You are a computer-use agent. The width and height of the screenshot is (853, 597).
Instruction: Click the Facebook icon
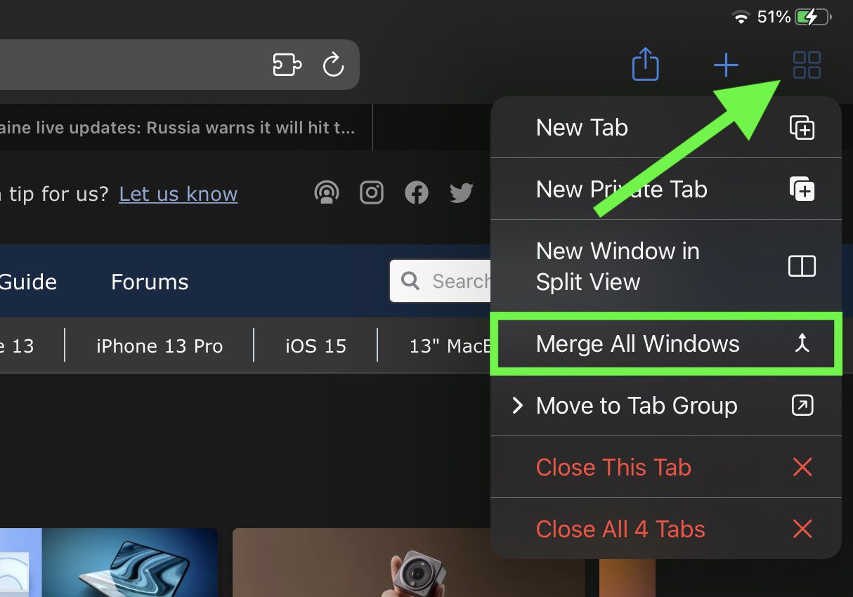[x=417, y=192]
